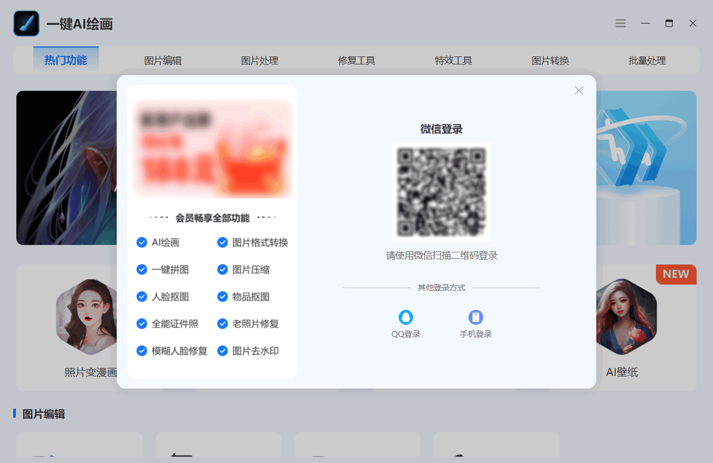The image size is (713, 463).
Task: Click the NEW badge on AI壁纸
Action: pos(676,274)
